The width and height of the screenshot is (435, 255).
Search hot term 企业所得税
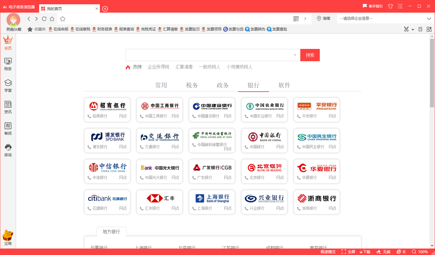159,67
